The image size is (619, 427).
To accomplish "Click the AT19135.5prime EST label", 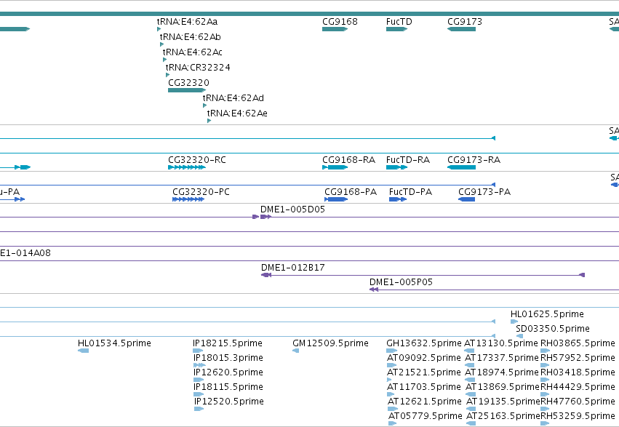I will (x=503, y=402).
